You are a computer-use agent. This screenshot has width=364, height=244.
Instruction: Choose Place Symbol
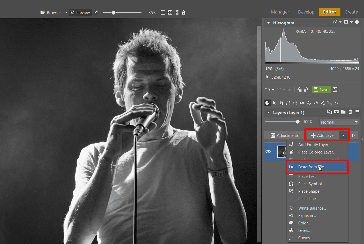click(x=317, y=184)
